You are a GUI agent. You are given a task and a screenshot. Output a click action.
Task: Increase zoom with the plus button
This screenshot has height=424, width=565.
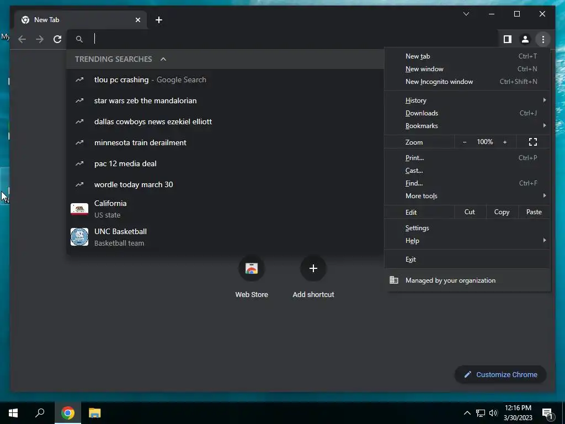point(505,142)
